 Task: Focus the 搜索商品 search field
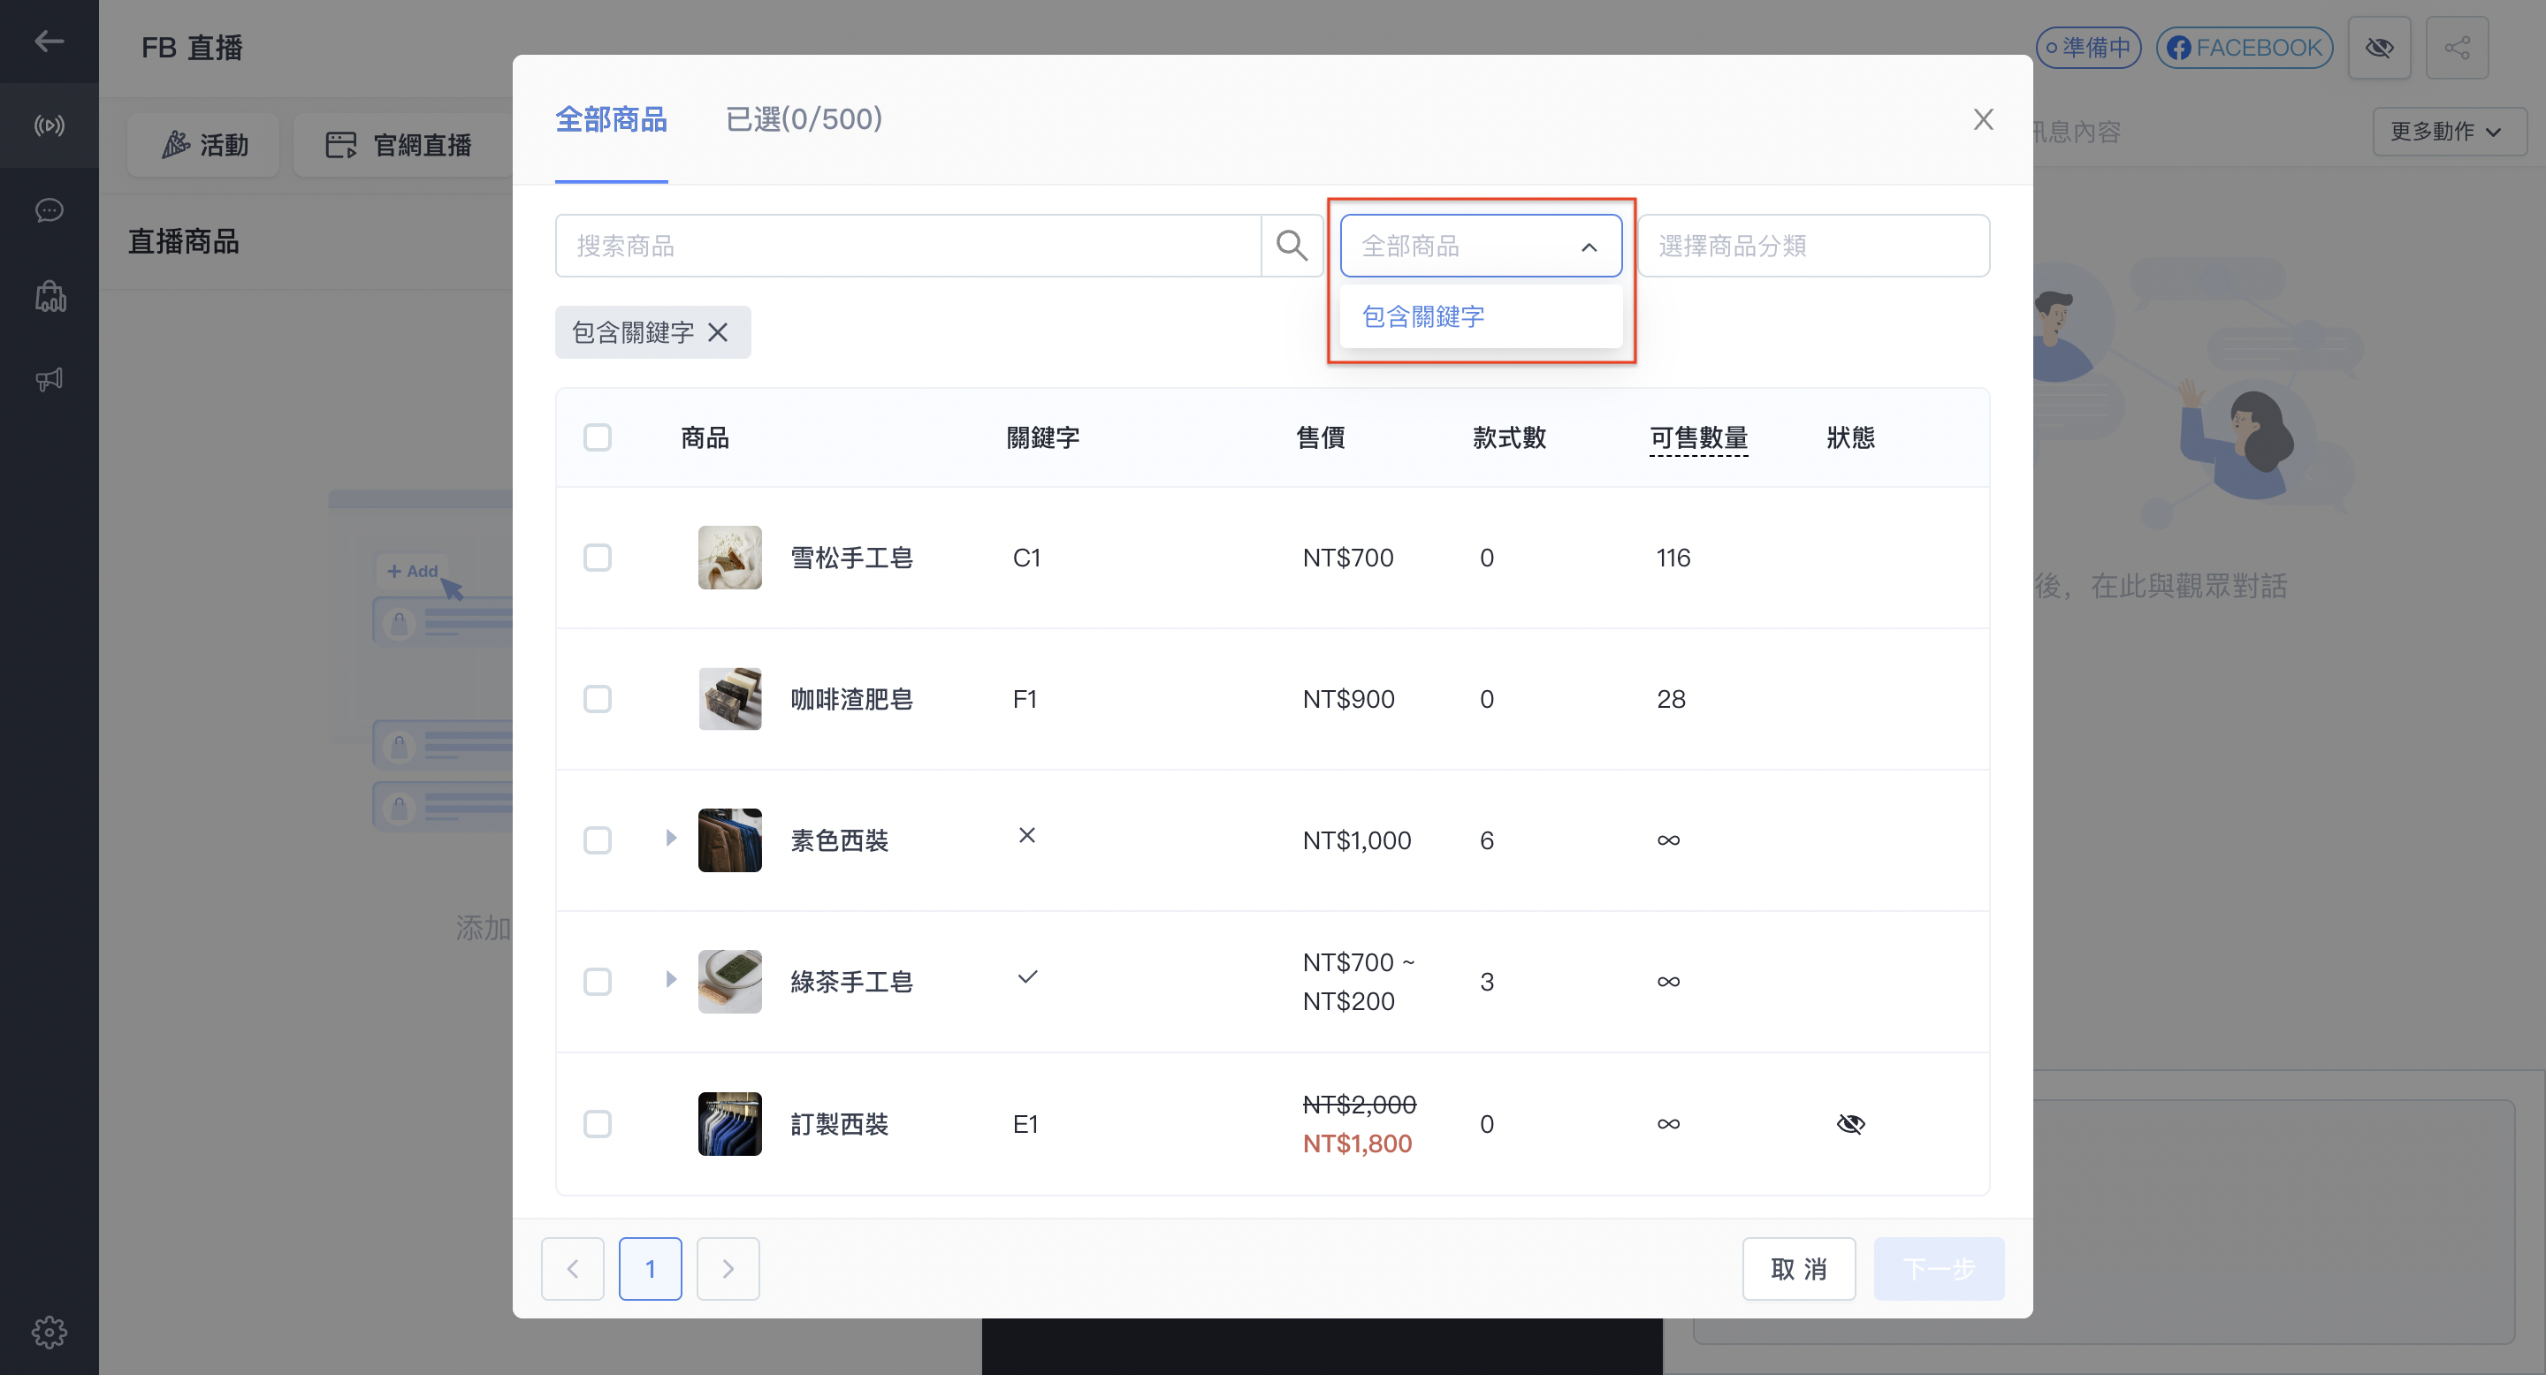click(x=908, y=246)
